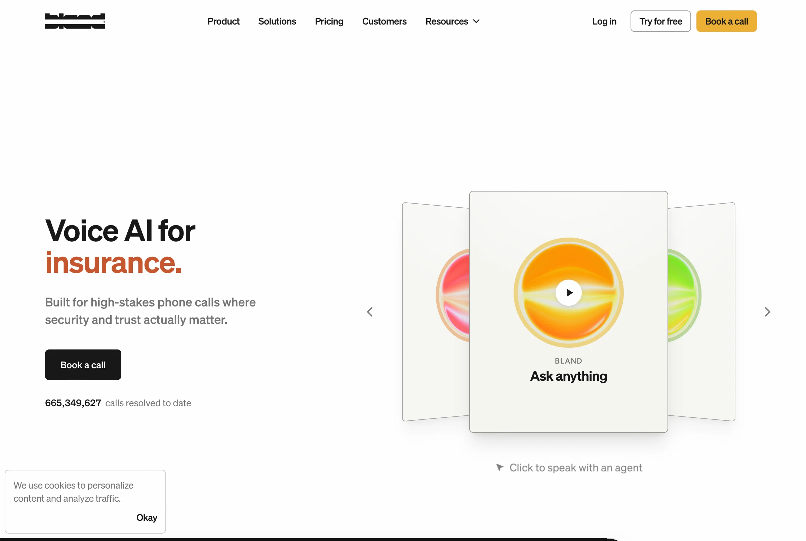
Task: Open the Customers page
Action: [x=385, y=22]
